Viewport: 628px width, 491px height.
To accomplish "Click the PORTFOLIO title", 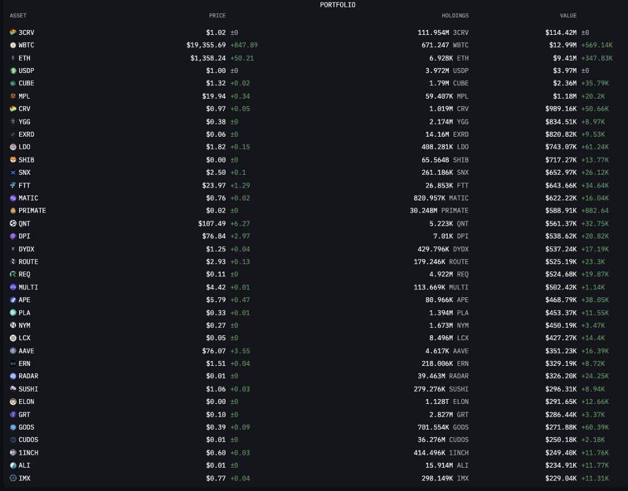I will coord(338,5).
